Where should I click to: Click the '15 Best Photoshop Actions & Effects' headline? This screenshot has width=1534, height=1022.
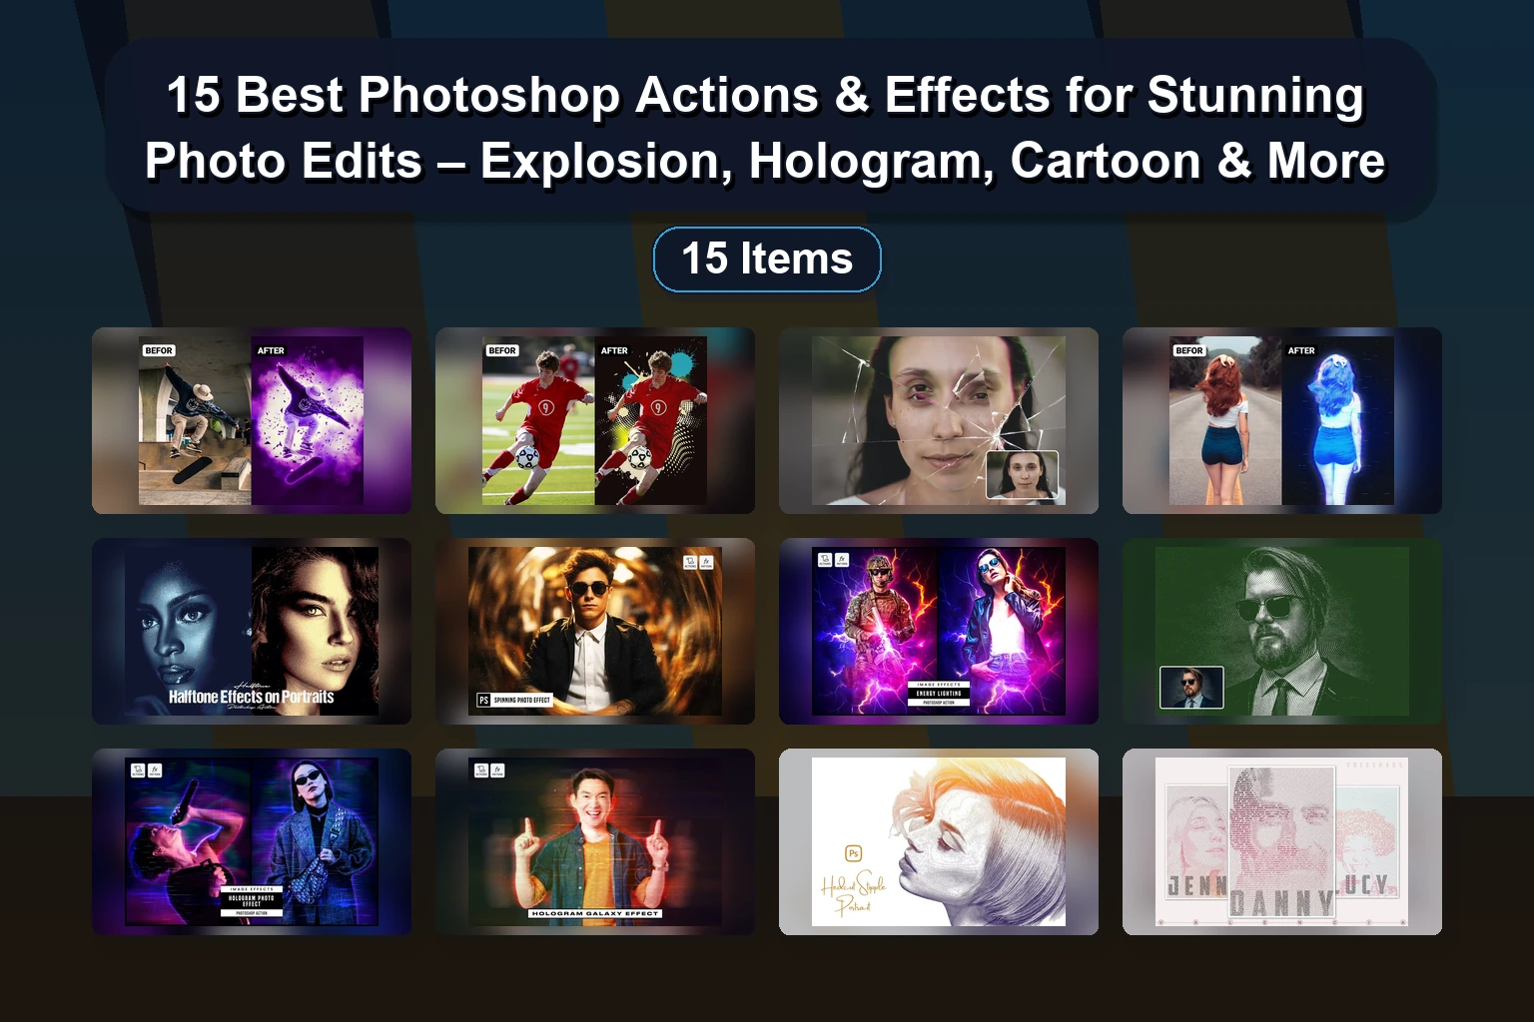click(x=765, y=128)
